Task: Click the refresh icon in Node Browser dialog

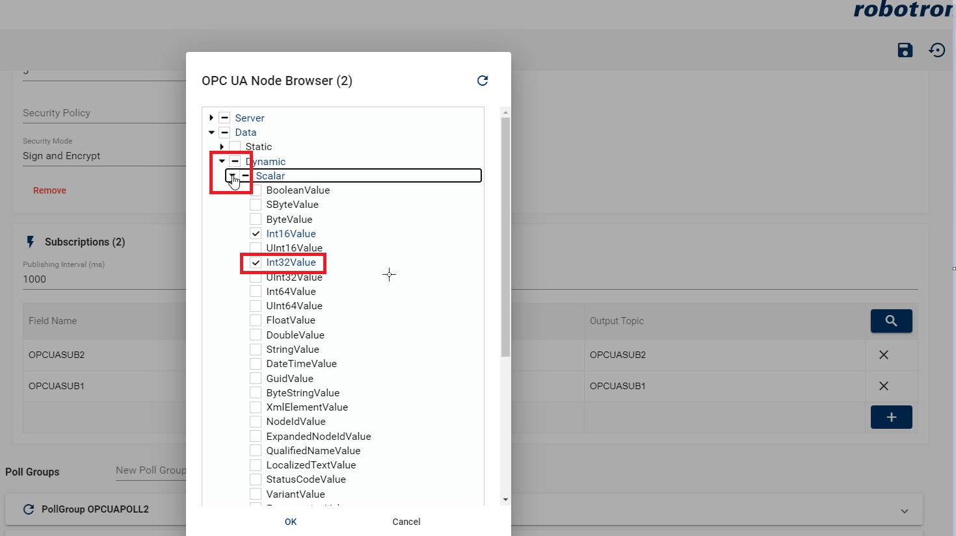Action: click(x=483, y=81)
